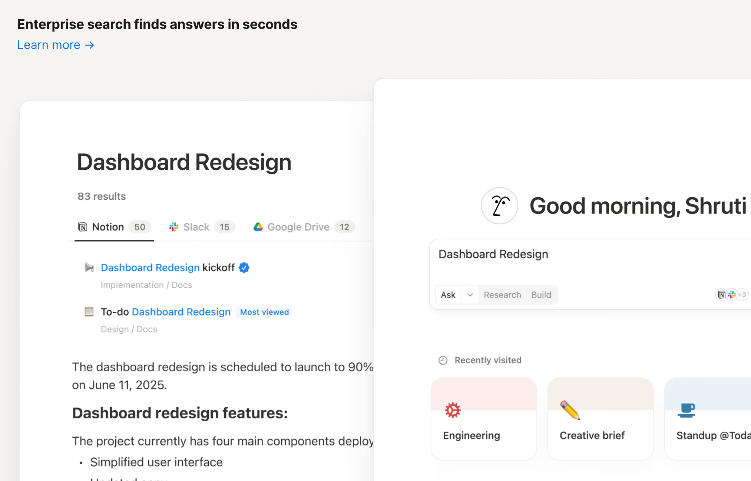Screen dimensions: 751x481
Task: Click the verified badge beside kickoff
Action: tap(244, 267)
